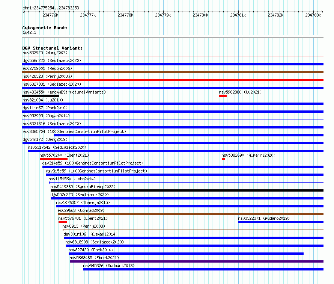This screenshot has width=334, height=284.
Task: Click dgv557n223 (Sedlazeck2020) label
Action: coord(80,195)
